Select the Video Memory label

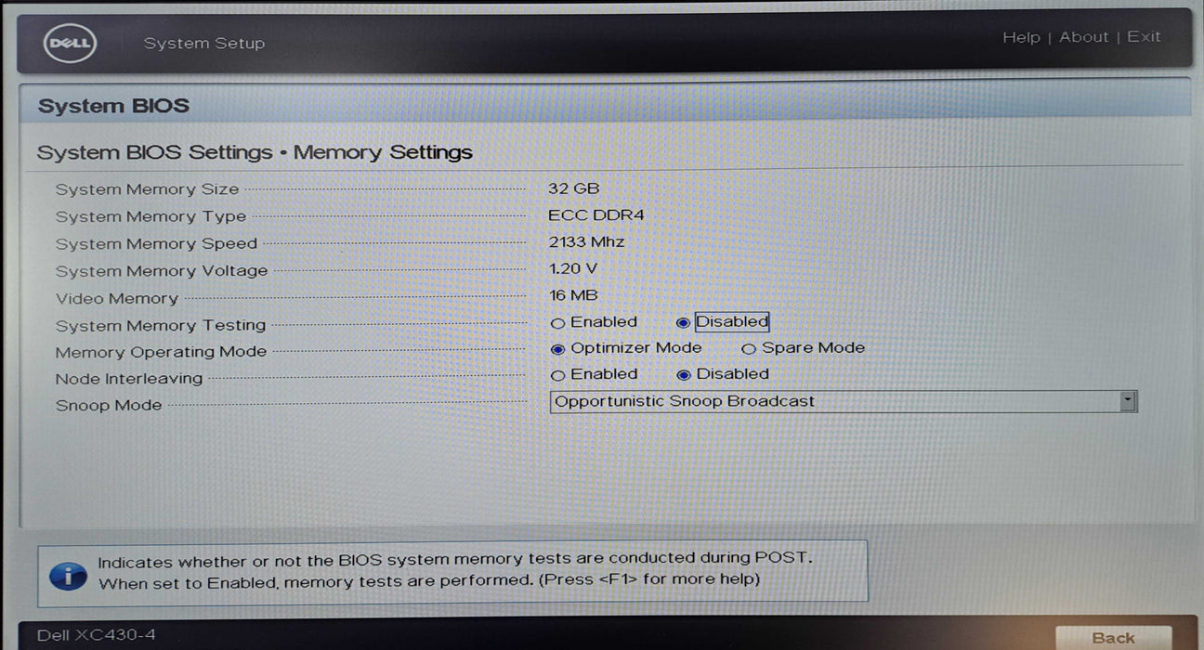click(x=116, y=299)
